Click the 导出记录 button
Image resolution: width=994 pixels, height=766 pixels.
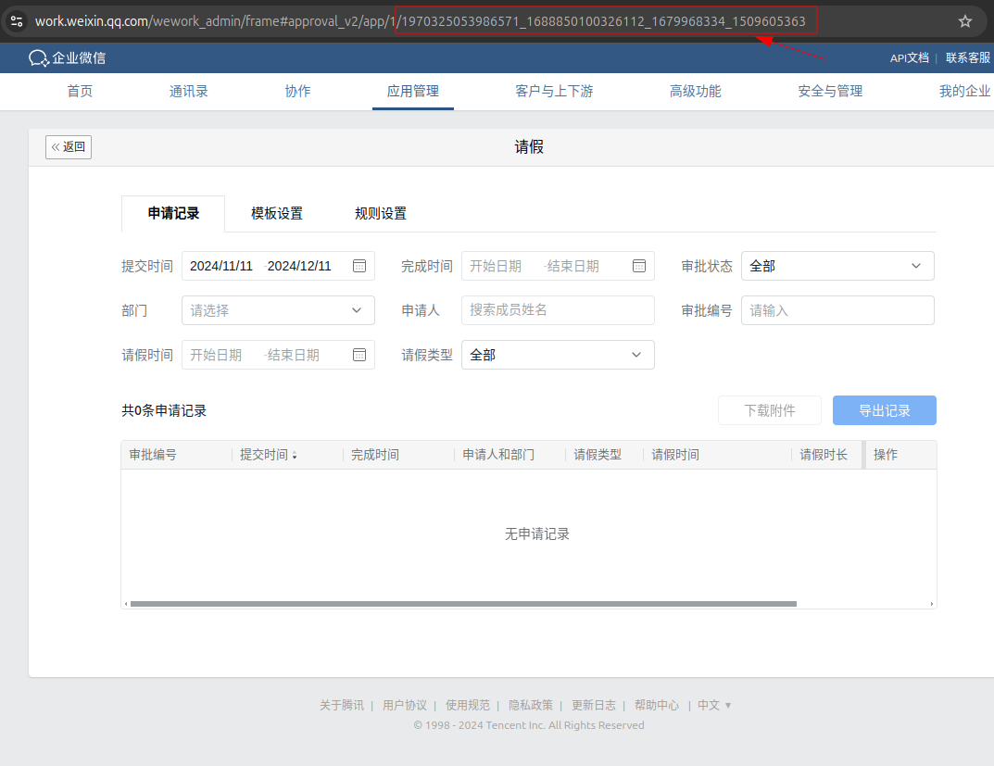tap(884, 410)
